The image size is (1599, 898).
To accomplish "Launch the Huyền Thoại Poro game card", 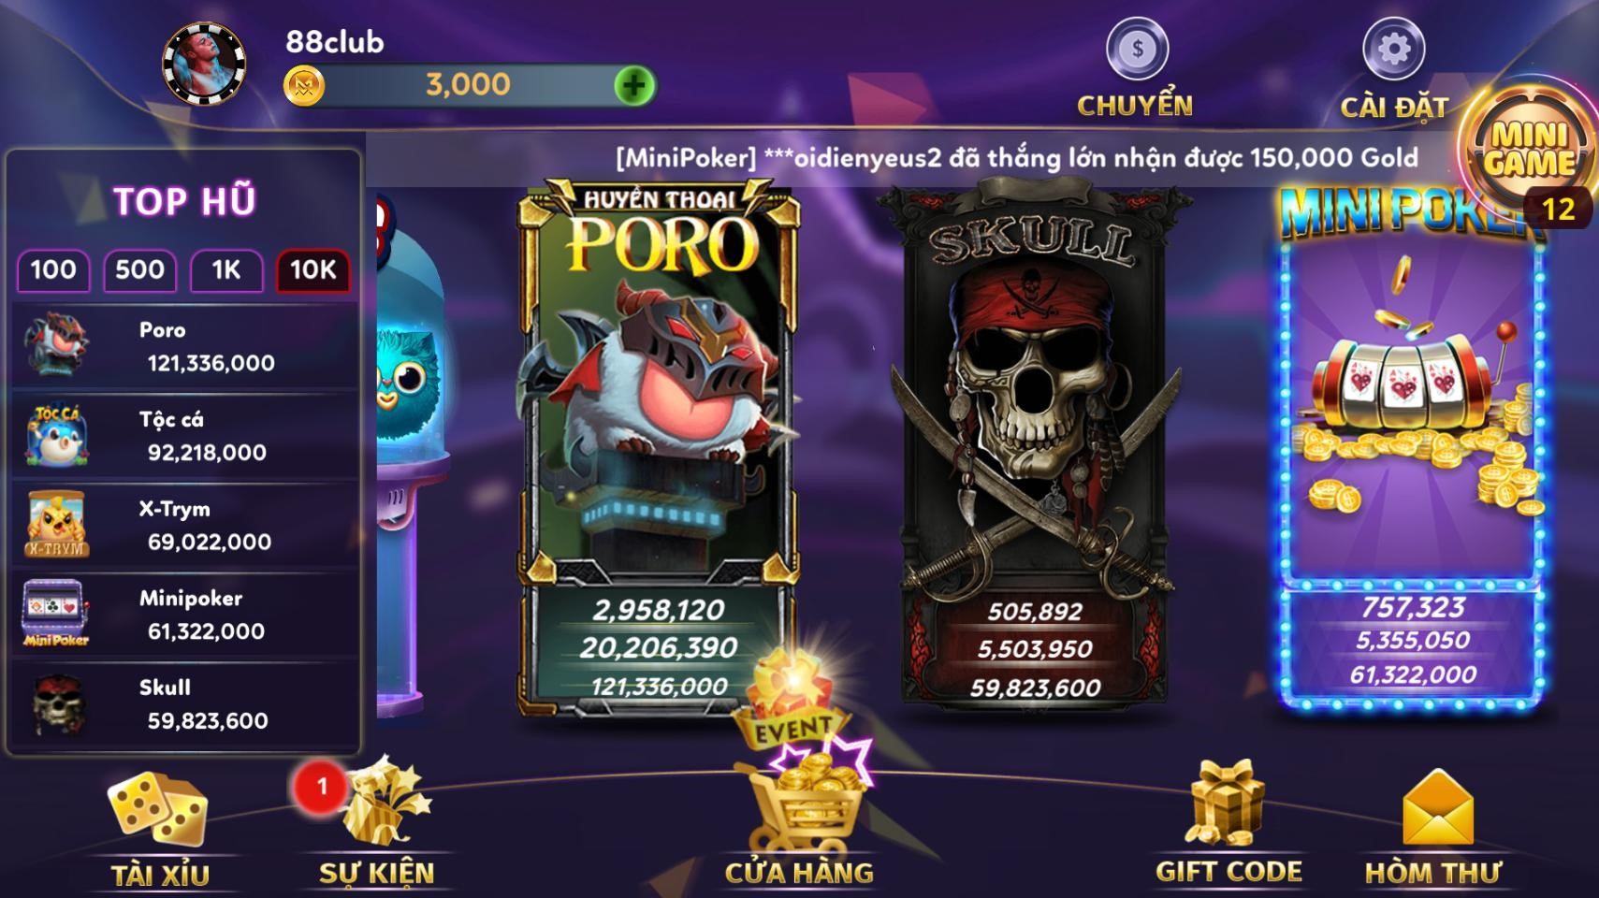I will point(658,449).
